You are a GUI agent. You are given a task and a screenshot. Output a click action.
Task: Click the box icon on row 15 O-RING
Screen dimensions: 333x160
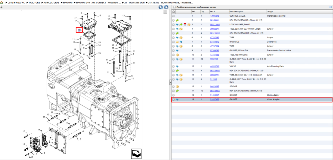tap(181, 80)
